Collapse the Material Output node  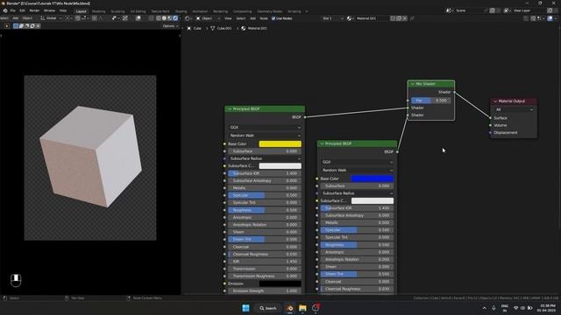495,101
